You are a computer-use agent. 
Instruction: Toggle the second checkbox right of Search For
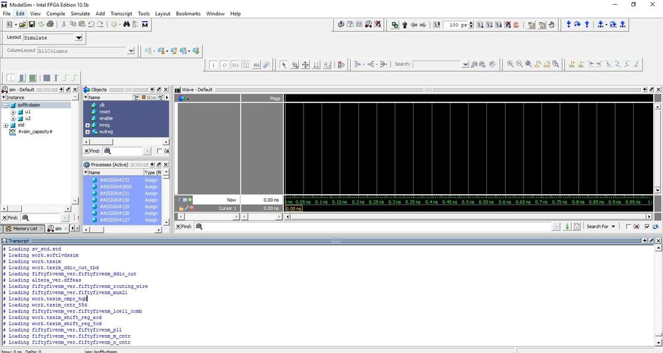pos(646,226)
